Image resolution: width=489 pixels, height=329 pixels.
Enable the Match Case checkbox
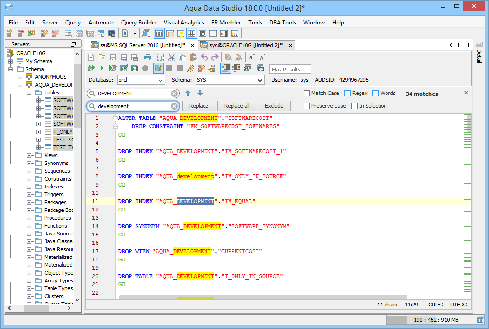pos(307,93)
